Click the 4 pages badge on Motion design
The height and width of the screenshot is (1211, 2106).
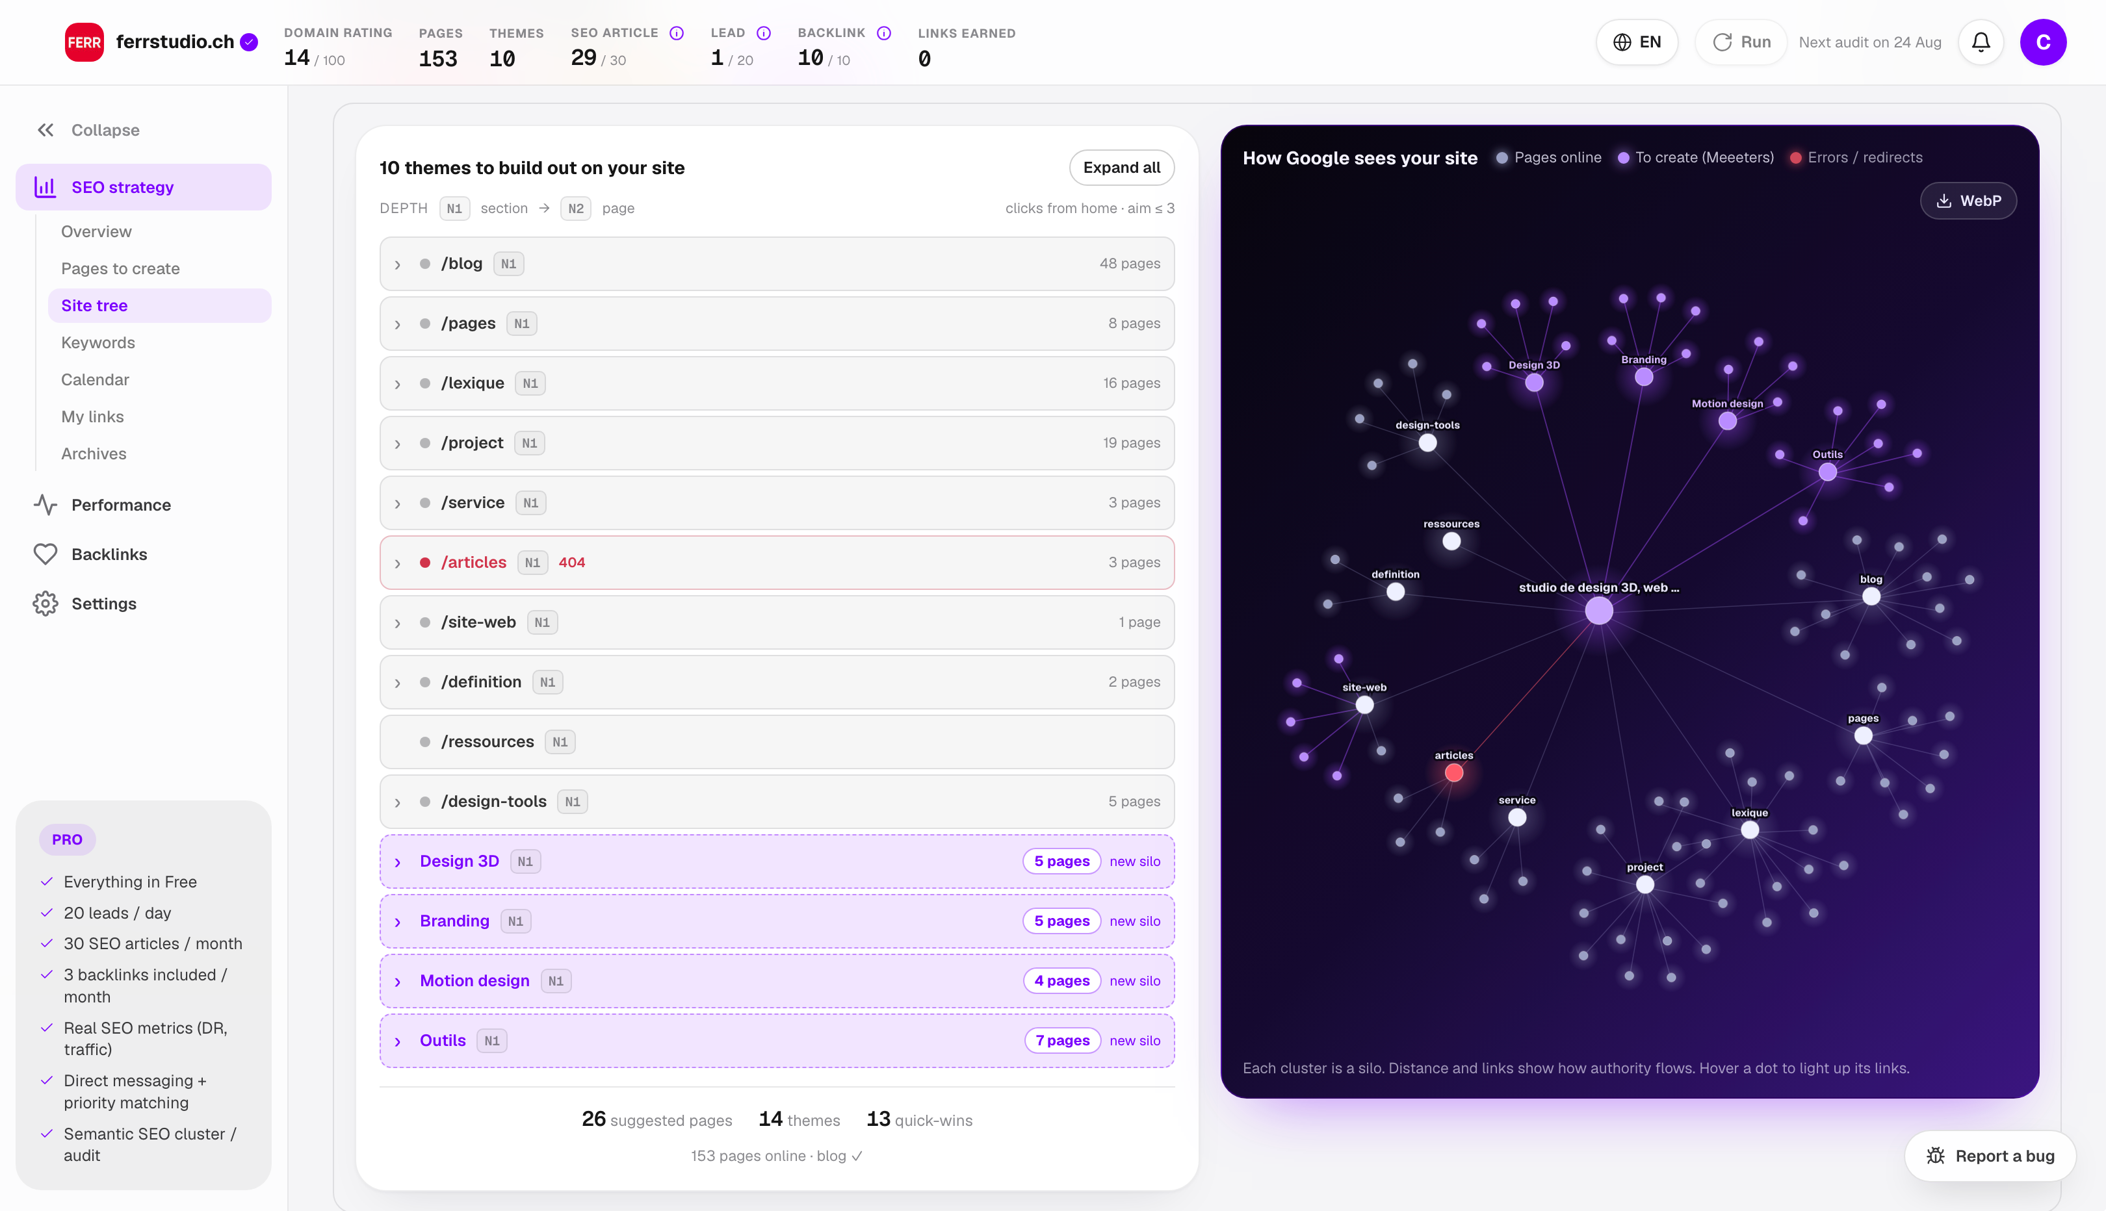coord(1061,980)
